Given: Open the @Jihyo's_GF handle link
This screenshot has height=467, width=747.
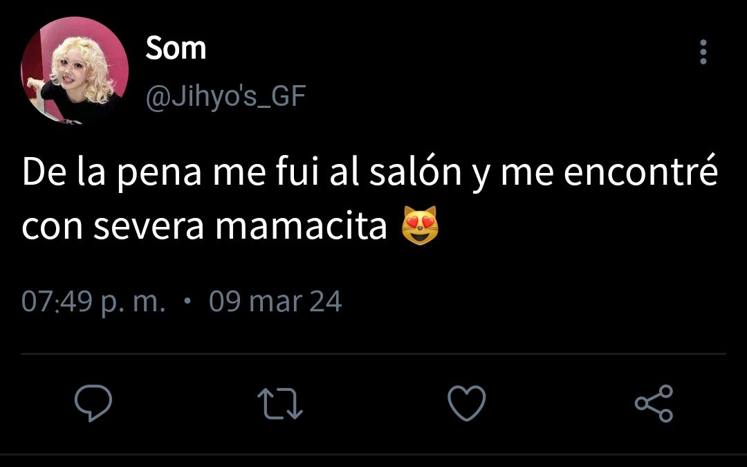Looking at the screenshot, I should click(x=225, y=96).
